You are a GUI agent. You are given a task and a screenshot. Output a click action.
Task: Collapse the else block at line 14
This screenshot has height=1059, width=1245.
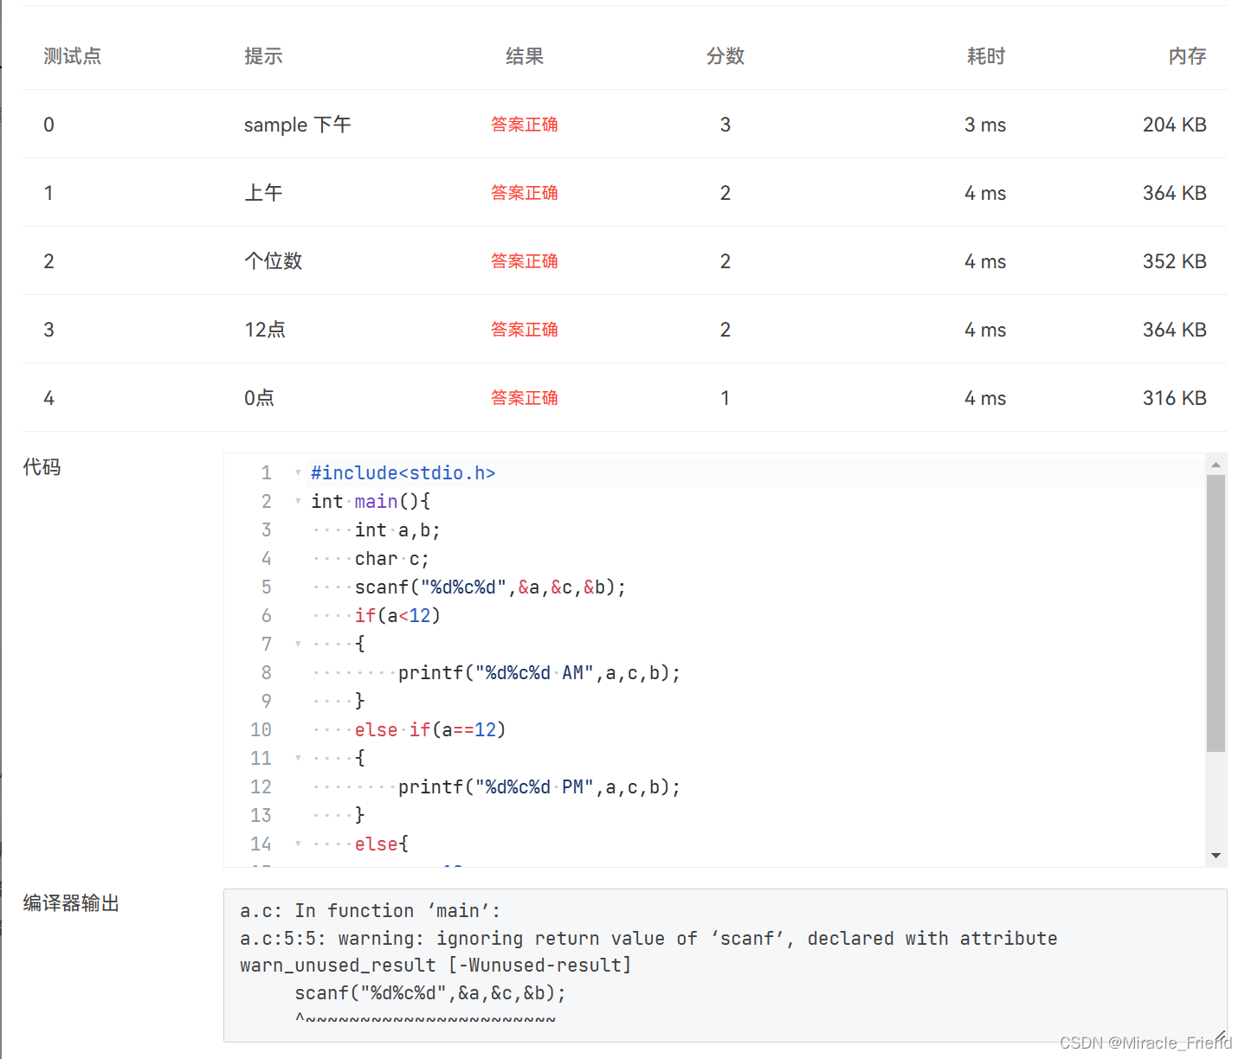coord(298,844)
